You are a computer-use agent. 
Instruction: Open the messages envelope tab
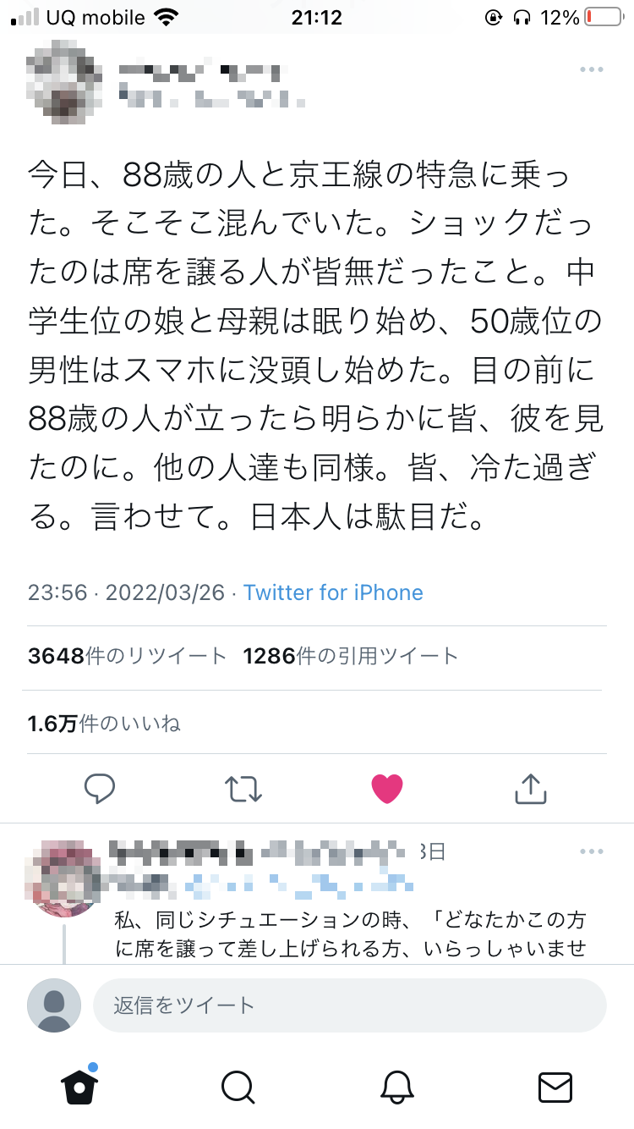coord(555,1086)
